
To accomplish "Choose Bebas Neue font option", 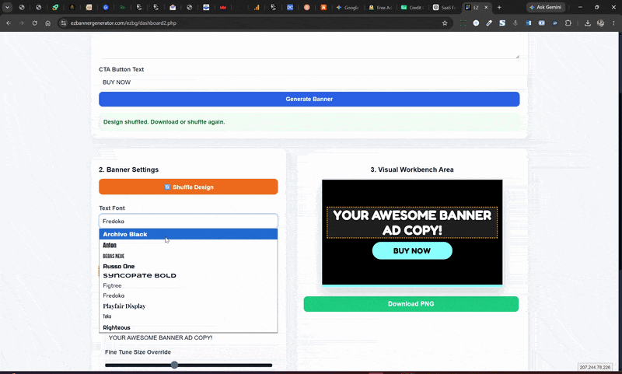I will pyautogui.click(x=188, y=256).
